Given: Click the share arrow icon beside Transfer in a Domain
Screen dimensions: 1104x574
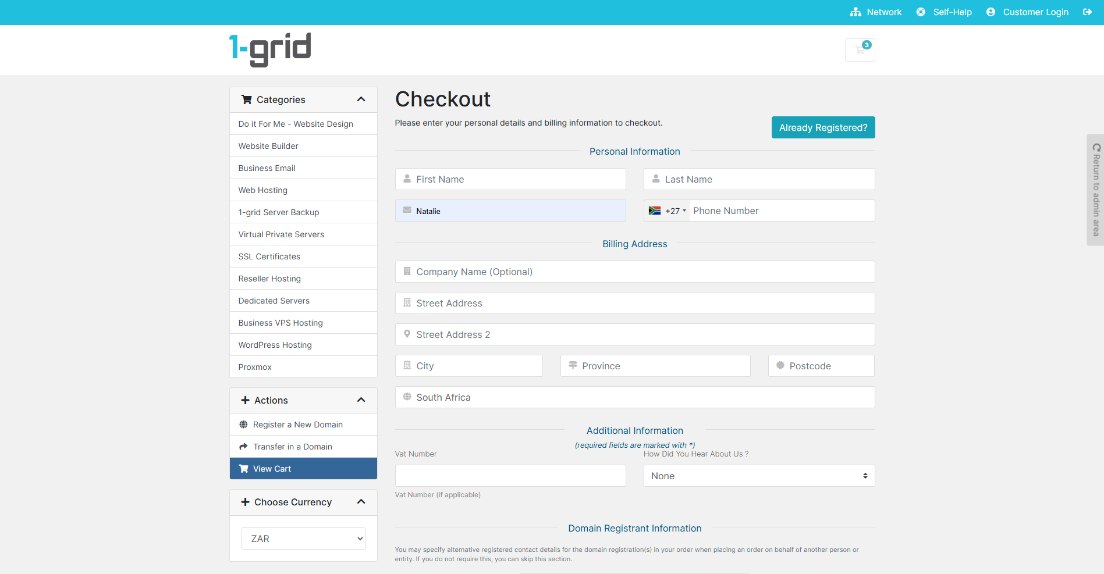Looking at the screenshot, I should 243,447.
